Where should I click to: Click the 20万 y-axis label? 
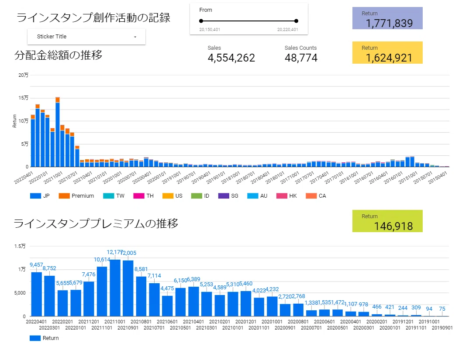(23, 75)
